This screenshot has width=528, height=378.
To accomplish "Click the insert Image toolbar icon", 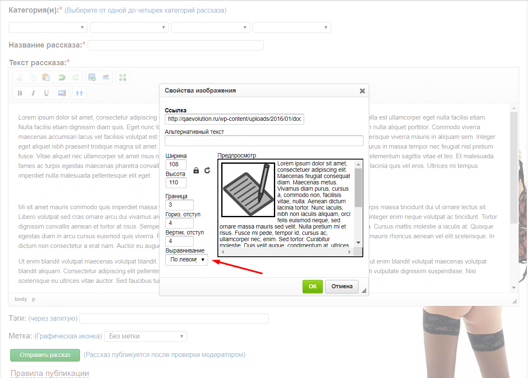I will pos(92,77).
